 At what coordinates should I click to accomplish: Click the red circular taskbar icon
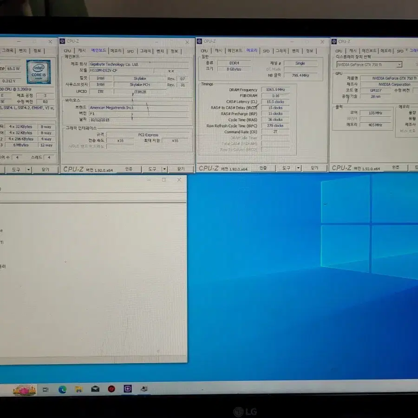pos(111,389)
